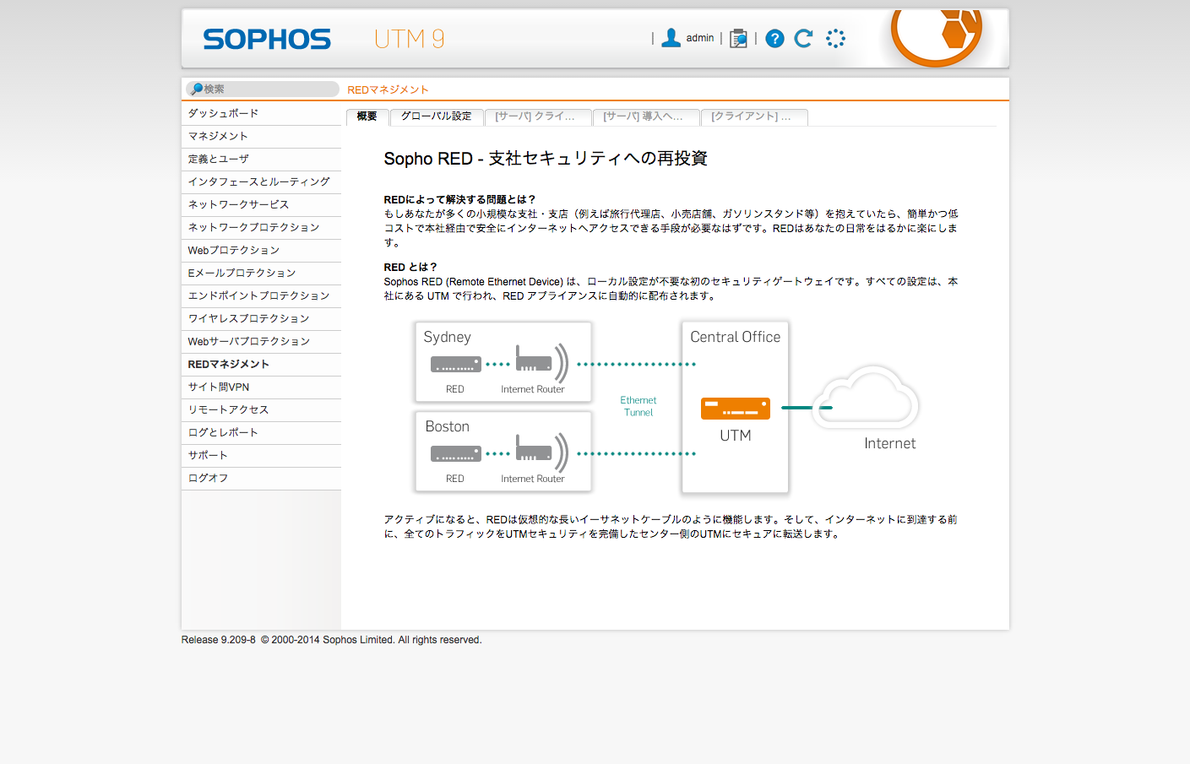1190x764 pixels.
Task: Switch to the グローバル設定 tab
Action: (436, 116)
